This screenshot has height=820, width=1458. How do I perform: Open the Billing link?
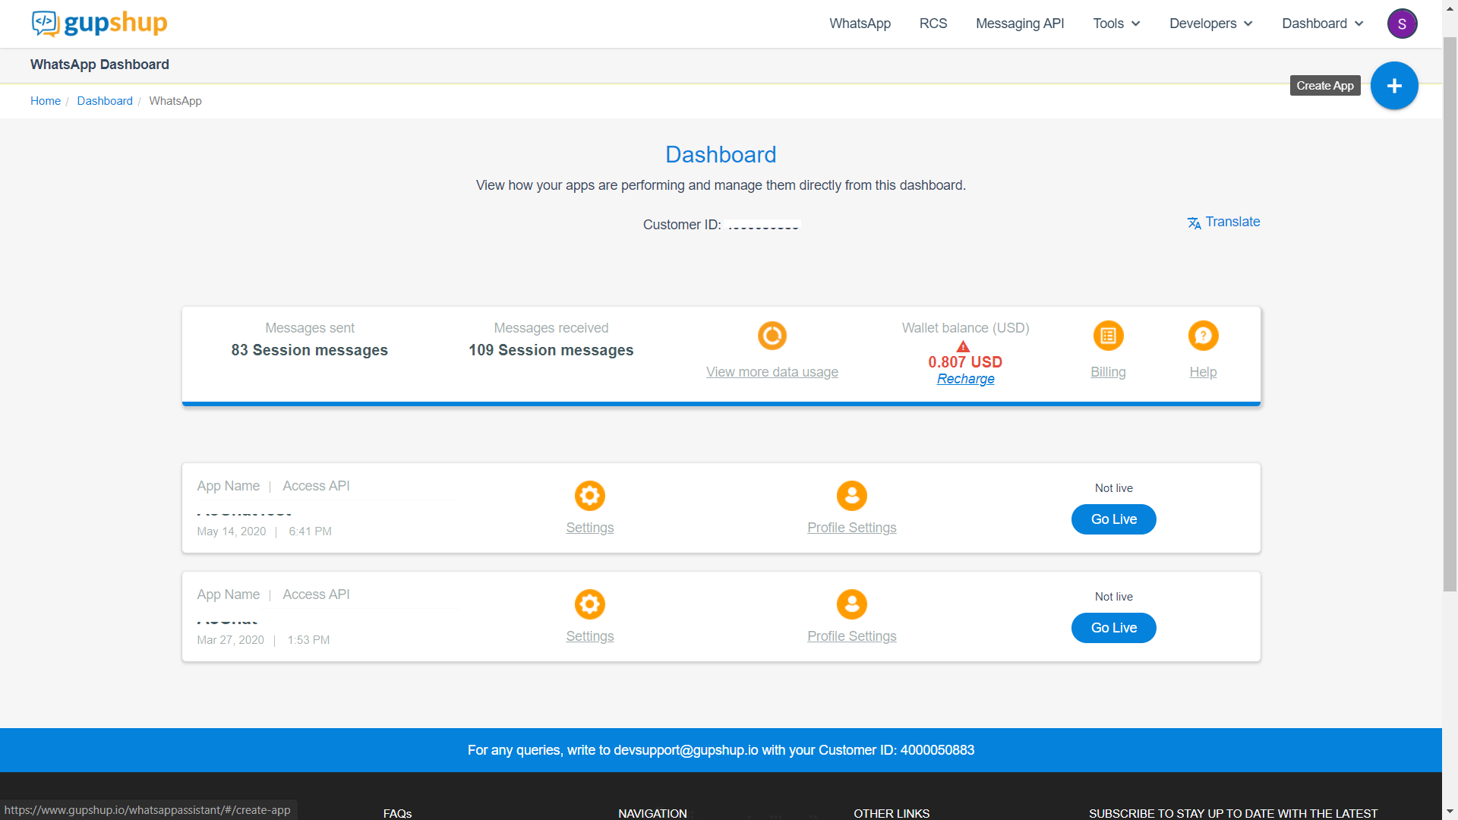(1108, 372)
